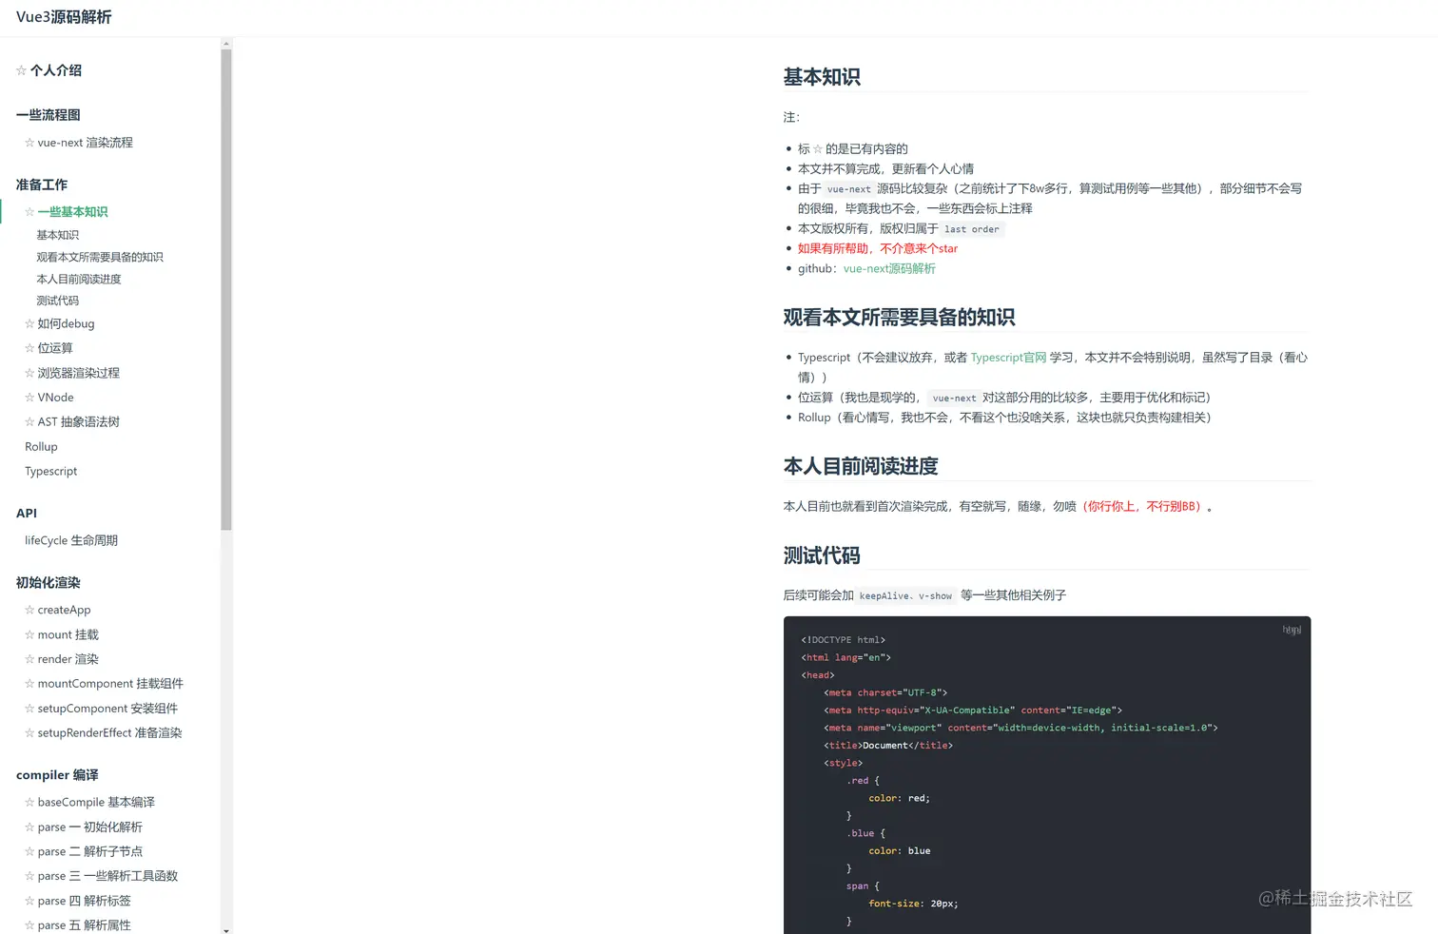Open VNode sidebar page

(x=49, y=398)
